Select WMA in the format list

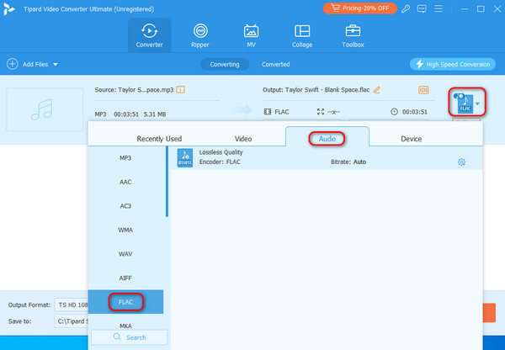(x=125, y=230)
